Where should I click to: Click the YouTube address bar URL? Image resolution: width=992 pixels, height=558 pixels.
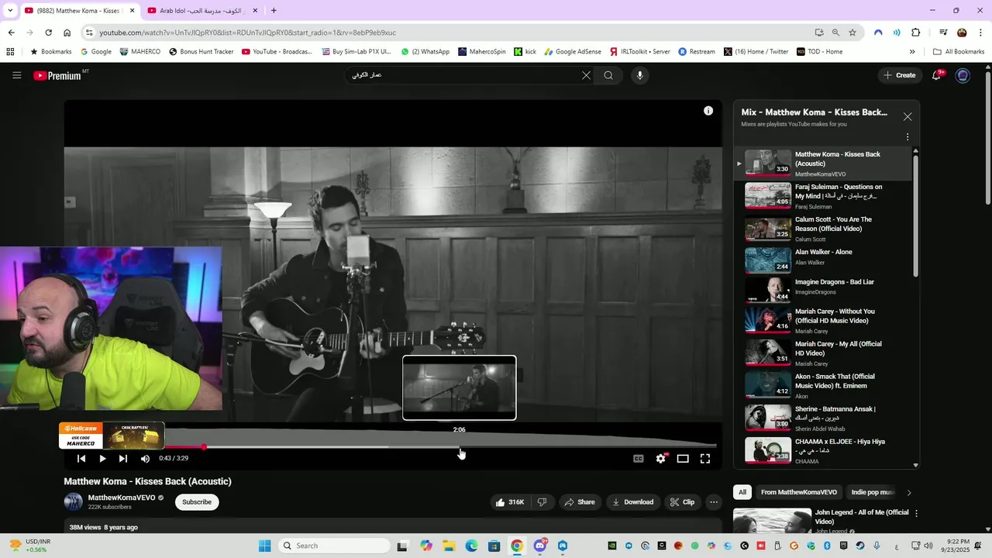247,33
